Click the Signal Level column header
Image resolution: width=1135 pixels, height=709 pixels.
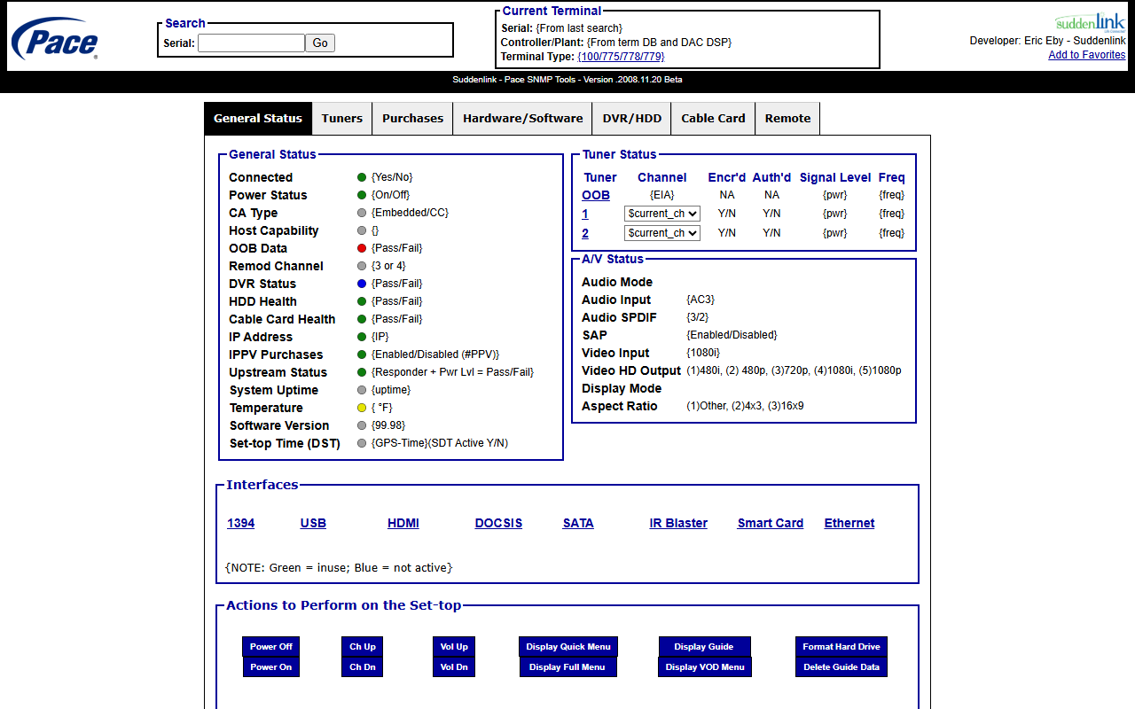pos(835,177)
